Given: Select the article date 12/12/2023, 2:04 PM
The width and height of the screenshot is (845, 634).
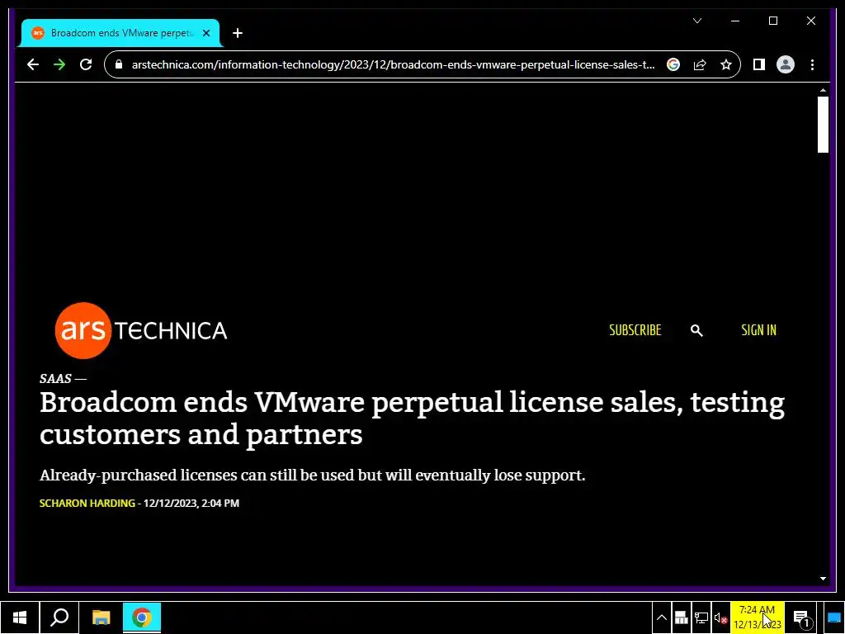Looking at the screenshot, I should click(191, 503).
